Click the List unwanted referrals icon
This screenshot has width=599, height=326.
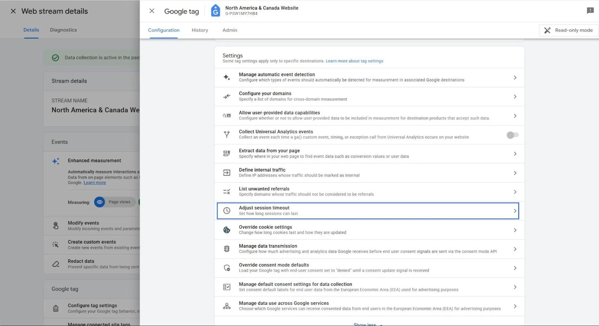click(227, 192)
